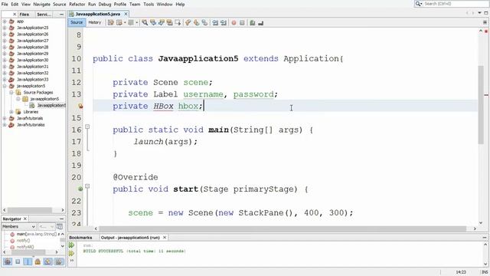Close the Navigator panel
Screen dimensions: 490x276
25,219
